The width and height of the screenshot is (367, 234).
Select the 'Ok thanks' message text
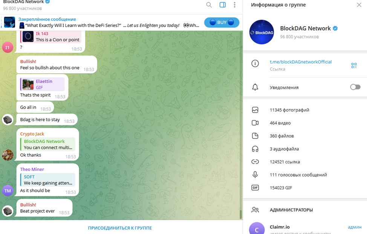[x=31, y=155]
